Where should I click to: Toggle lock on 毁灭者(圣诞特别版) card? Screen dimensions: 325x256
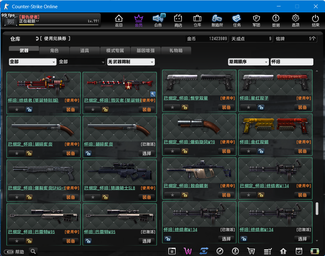tap(105, 110)
